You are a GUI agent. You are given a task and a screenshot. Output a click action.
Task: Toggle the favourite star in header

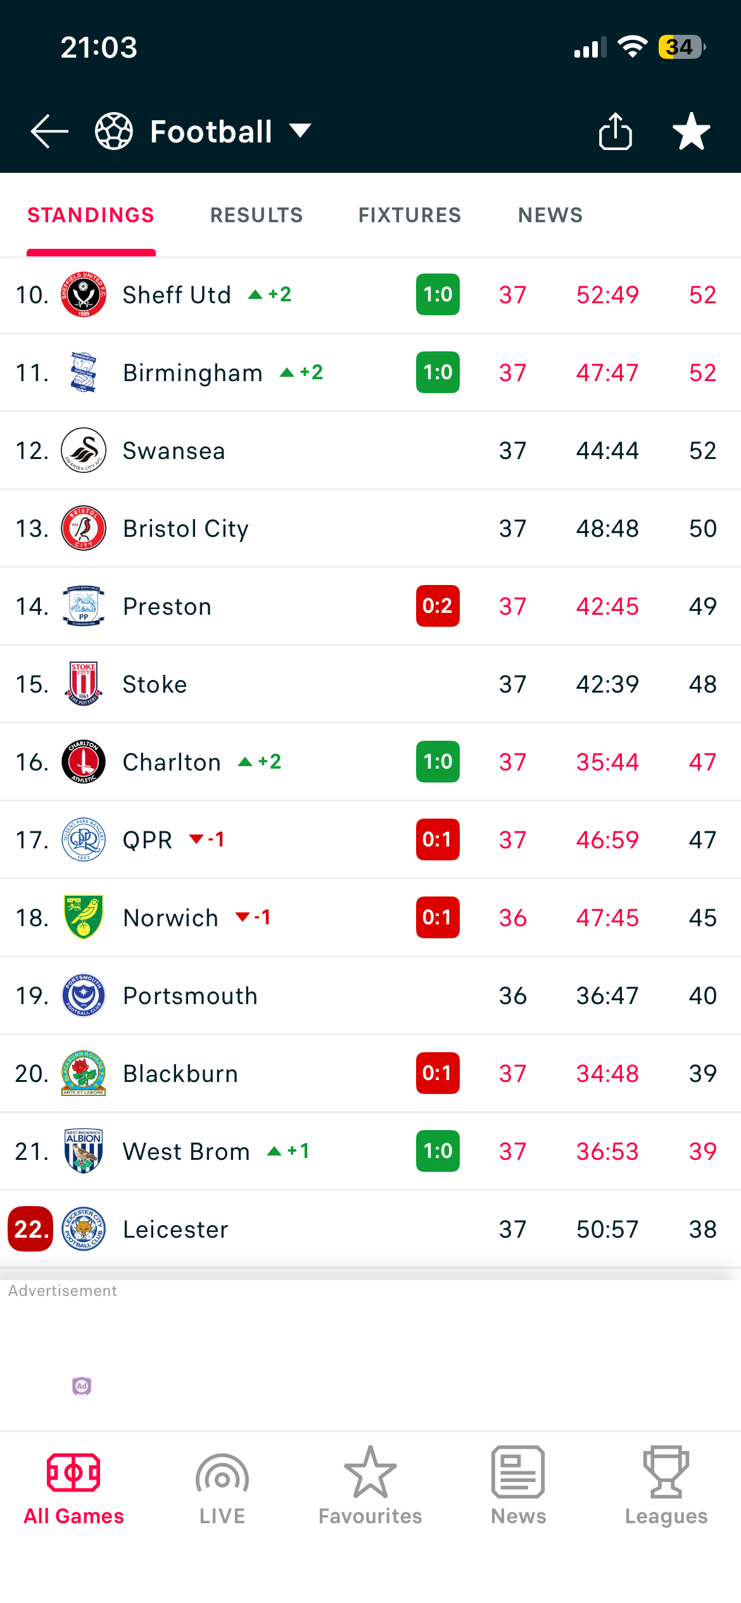coord(691,132)
